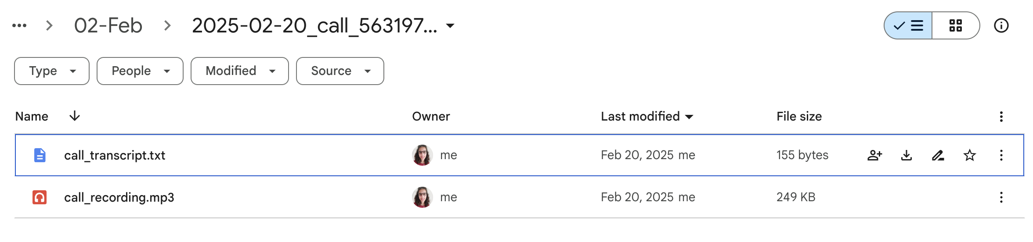Image resolution: width=1033 pixels, height=242 pixels.
Task: Share call_transcript.txt via person-plus icon
Action: pyautogui.click(x=874, y=155)
